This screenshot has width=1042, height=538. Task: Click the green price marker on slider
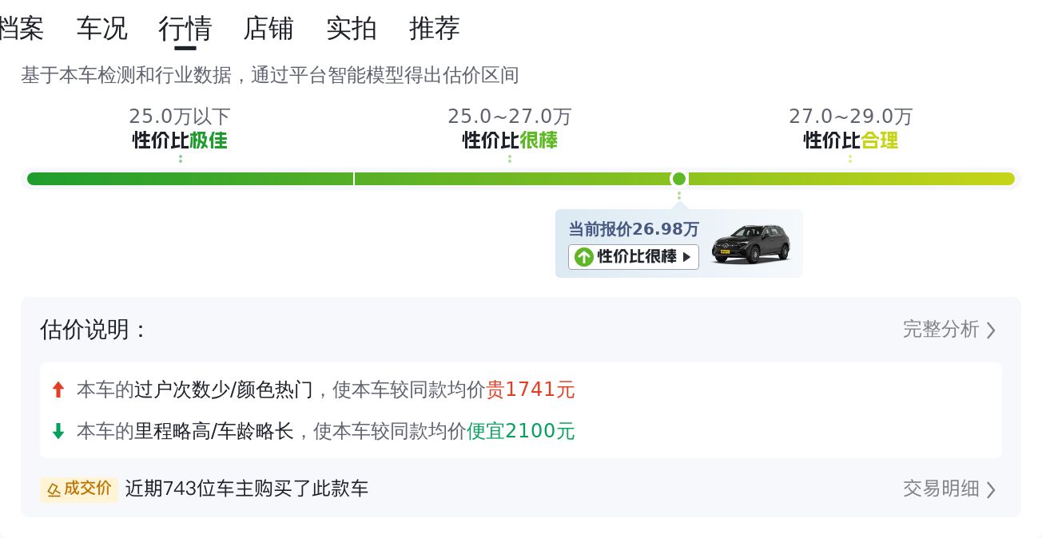click(678, 179)
